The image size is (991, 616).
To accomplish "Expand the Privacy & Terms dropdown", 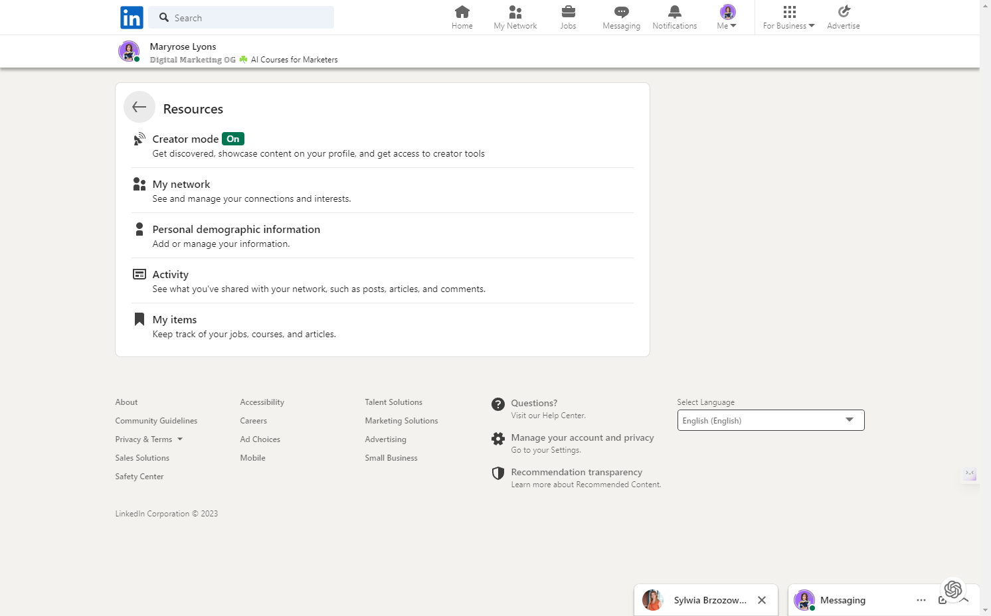I will [149, 439].
